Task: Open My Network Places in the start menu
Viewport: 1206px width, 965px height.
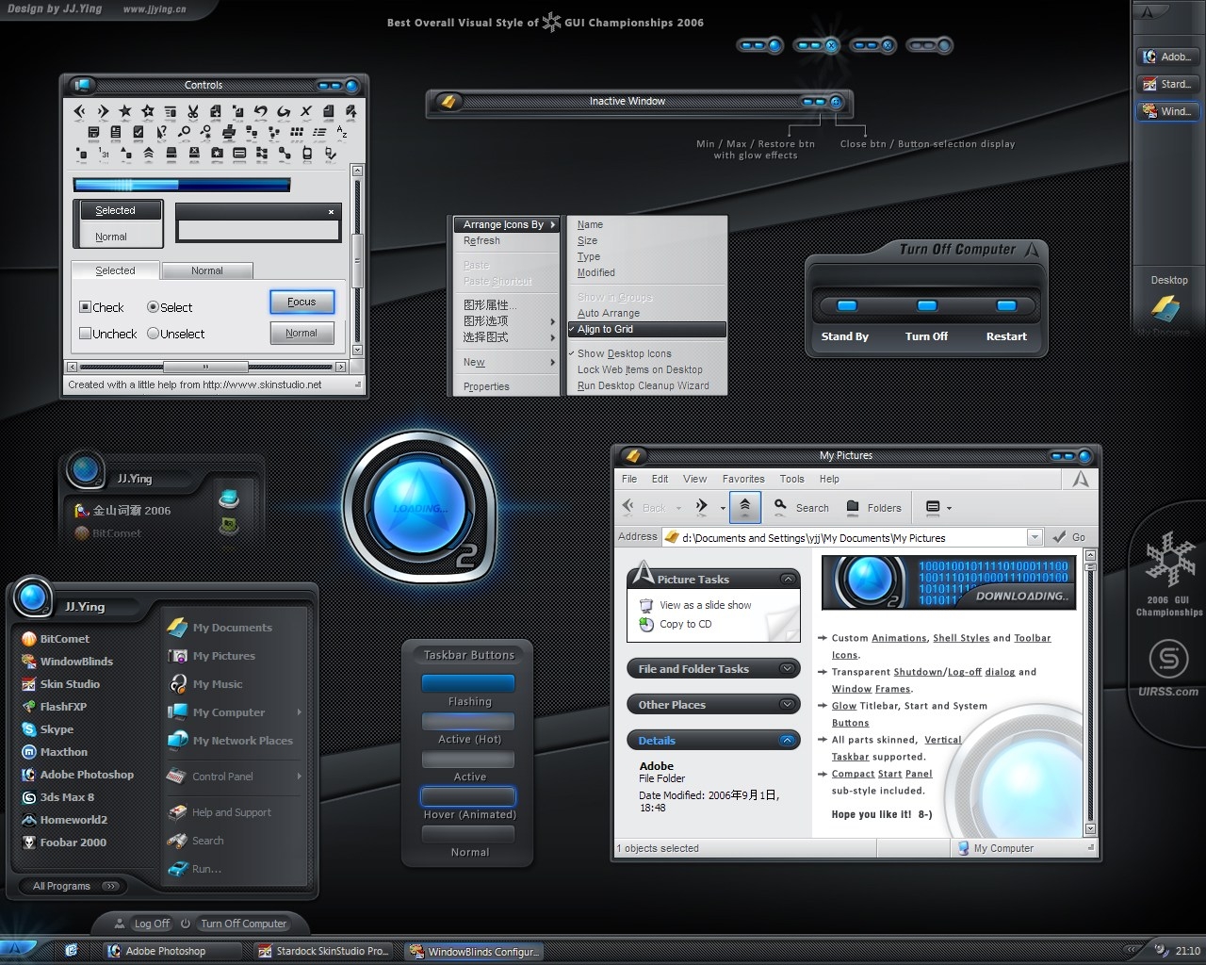Action: (x=230, y=741)
